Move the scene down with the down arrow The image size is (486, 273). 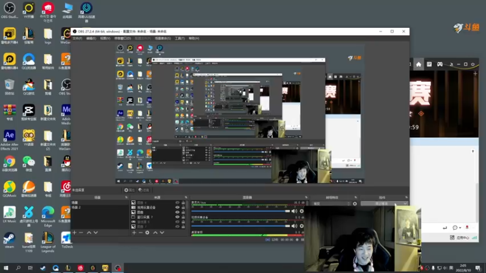95,232
